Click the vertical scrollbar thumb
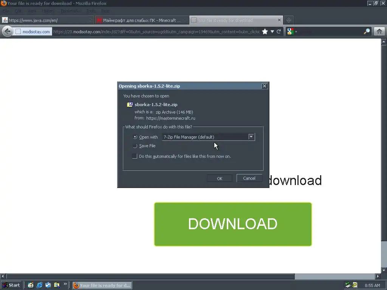Viewport: 387px width, 290px height. coord(384,143)
